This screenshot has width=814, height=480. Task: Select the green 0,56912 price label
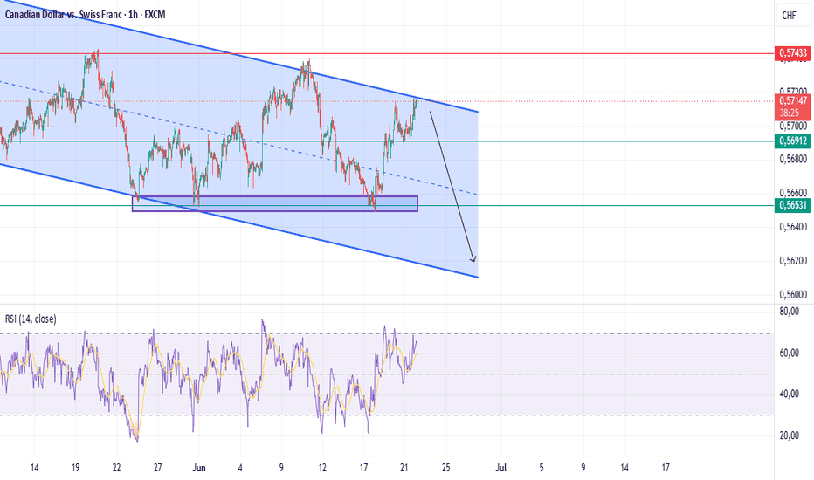793,141
